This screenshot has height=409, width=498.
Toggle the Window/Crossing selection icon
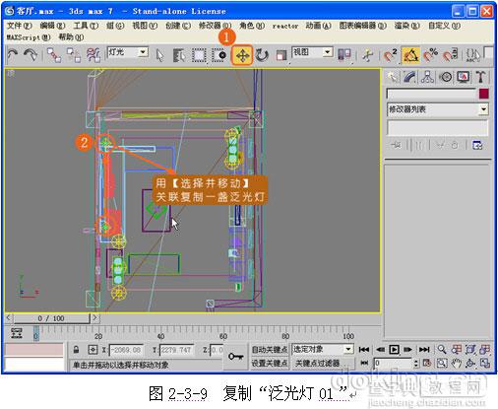218,55
